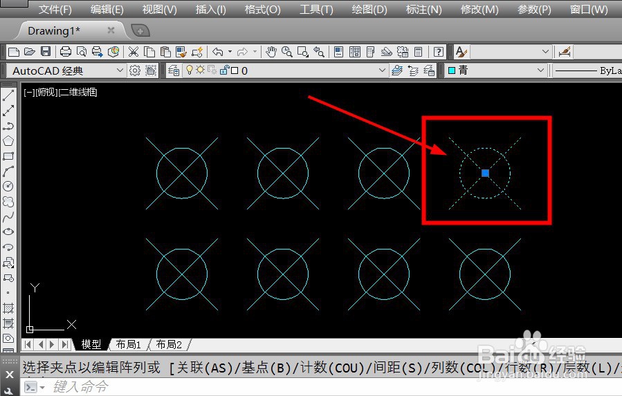Viewport: 622px width, 396px height.
Task: Toggle layer 0 lock padlock
Action: point(224,70)
